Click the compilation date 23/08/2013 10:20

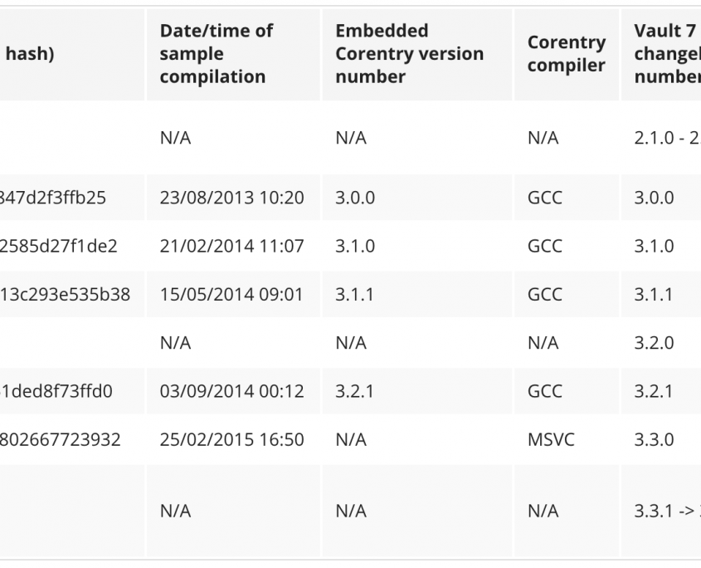coord(231,198)
